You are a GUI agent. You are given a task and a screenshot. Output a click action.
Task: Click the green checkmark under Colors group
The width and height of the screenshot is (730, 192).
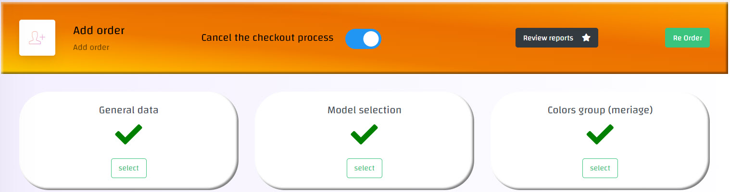[x=600, y=134]
